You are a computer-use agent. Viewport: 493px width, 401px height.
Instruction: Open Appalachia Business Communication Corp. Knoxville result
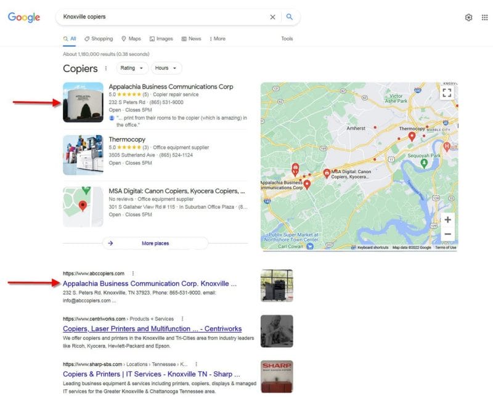tap(150, 283)
